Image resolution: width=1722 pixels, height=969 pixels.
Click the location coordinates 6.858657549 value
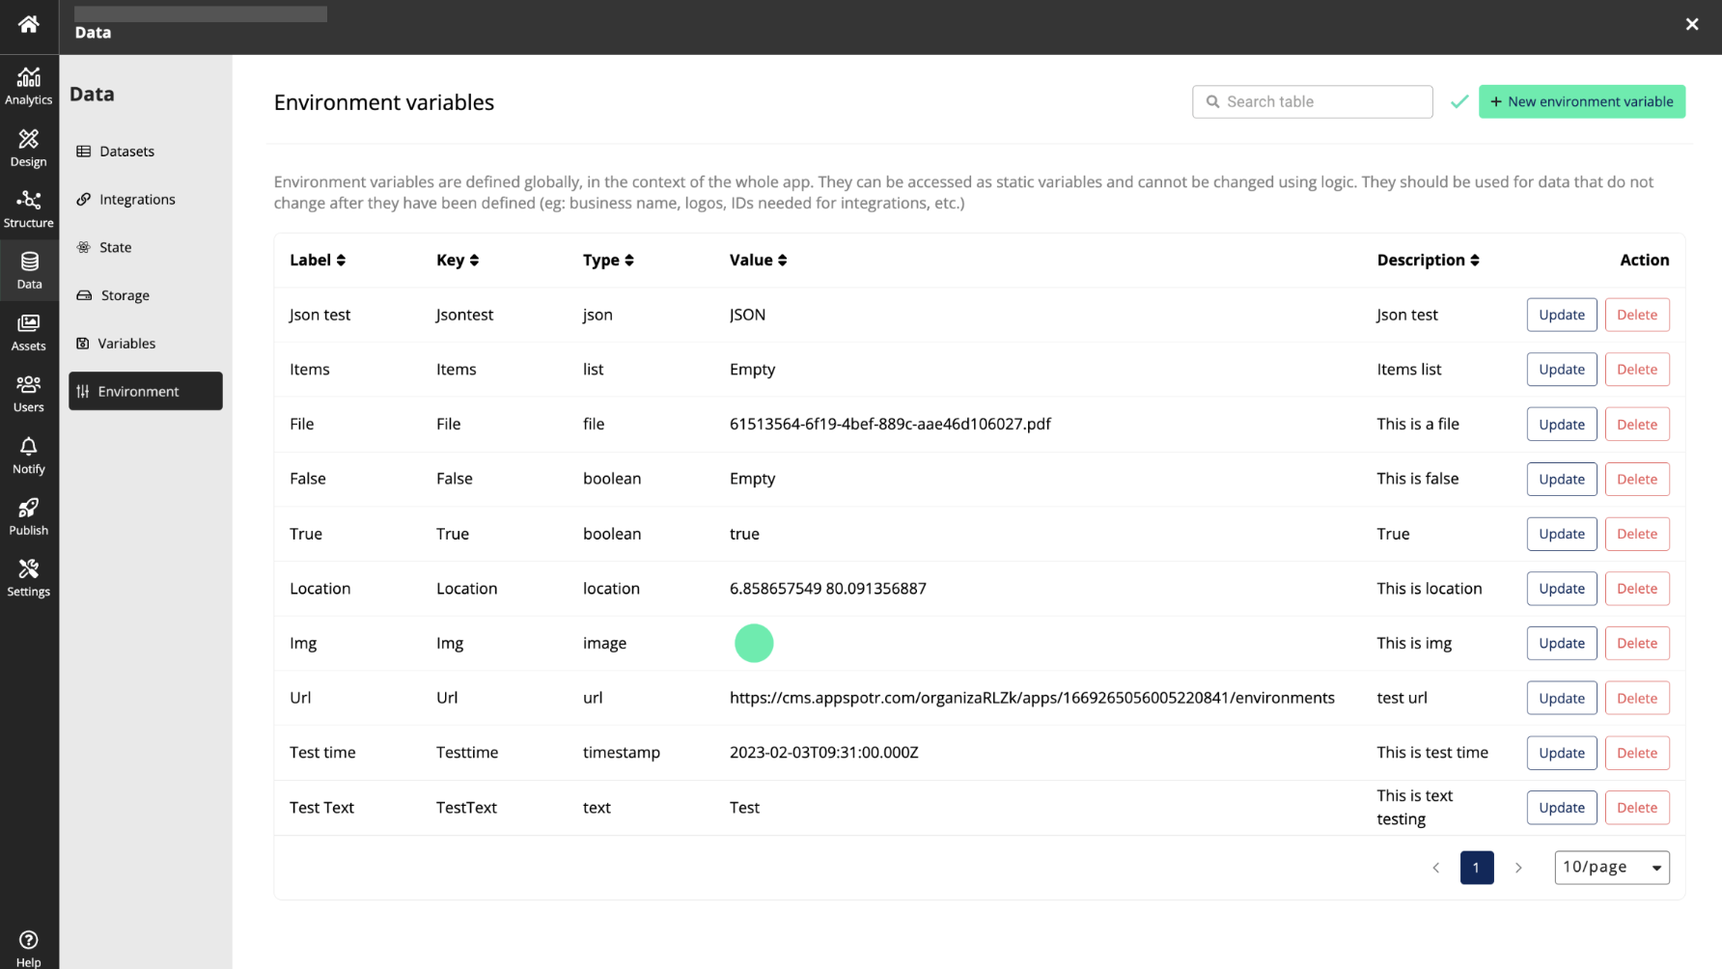point(827,589)
